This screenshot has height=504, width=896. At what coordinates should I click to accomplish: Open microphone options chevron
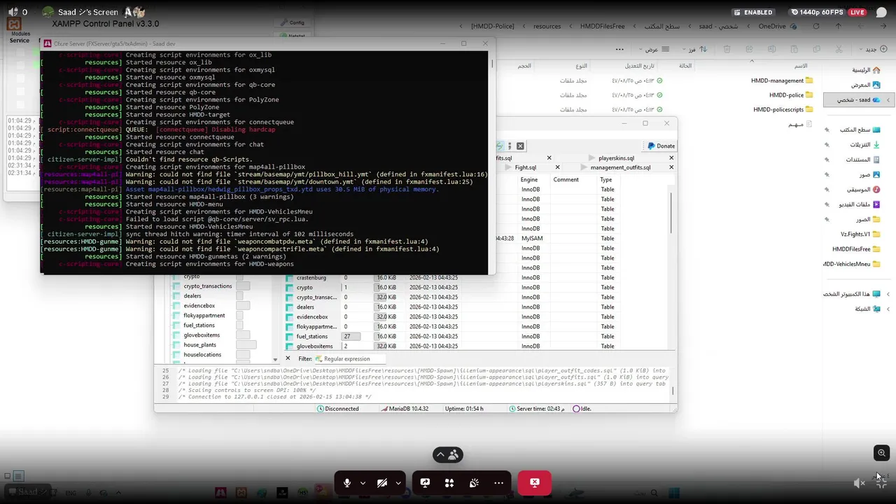[x=363, y=483]
